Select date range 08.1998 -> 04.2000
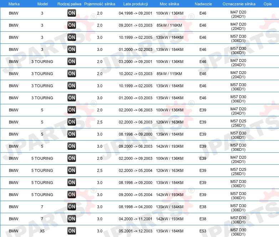The height and width of the screenshot is (237, 279). pyautogui.click(x=136, y=207)
